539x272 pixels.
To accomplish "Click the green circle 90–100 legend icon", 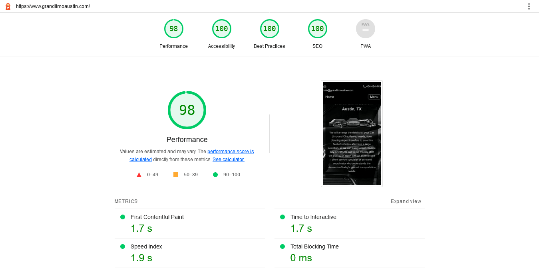I will (215, 175).
